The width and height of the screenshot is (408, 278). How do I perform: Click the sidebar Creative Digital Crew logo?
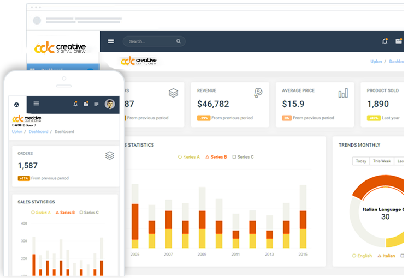tap(60, 47)
